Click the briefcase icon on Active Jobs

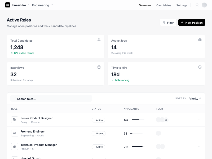click(200, 40)
